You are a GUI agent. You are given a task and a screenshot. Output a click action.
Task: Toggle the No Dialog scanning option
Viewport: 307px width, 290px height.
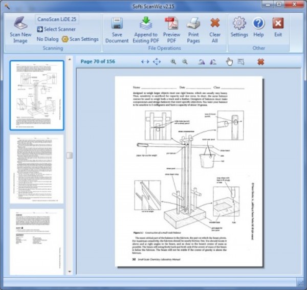[x=48, y=39]
